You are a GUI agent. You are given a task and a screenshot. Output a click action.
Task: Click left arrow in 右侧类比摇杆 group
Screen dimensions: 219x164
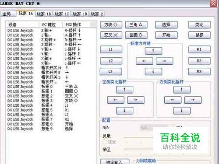173,100
